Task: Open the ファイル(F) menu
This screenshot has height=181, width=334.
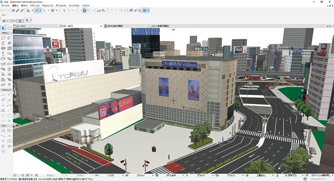Action: (x=5, y=6)
